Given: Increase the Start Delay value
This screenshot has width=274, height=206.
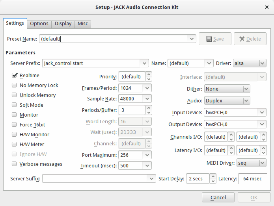Looking at the screenshot, I should pyautogui.click(x=213, y=176).
